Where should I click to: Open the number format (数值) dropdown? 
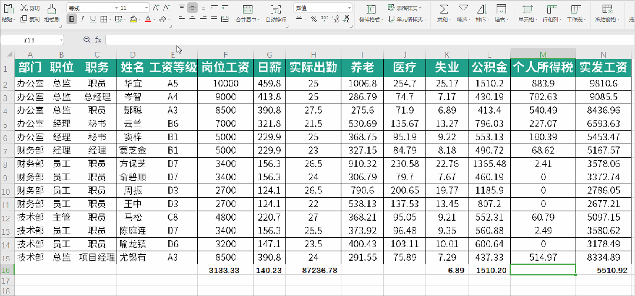pos(349,8)
